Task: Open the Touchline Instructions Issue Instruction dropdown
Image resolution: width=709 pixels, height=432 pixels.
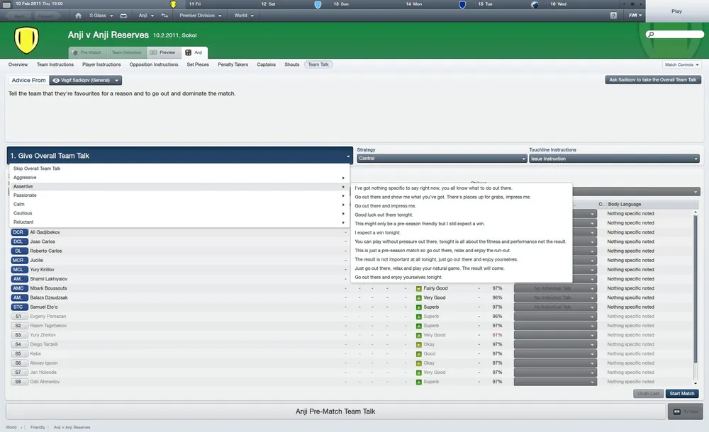Action: click(x=614, y=159)
